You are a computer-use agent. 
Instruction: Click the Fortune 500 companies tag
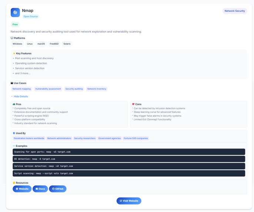click(136, 138)
